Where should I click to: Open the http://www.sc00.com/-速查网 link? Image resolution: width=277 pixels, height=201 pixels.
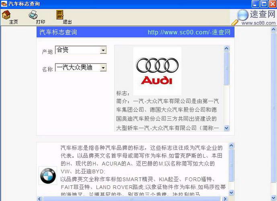189,32
